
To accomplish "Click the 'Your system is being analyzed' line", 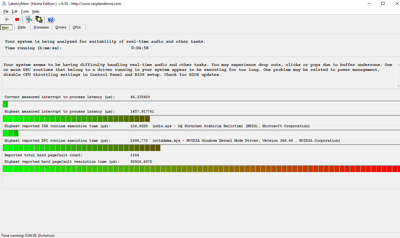I will [105, 41].
